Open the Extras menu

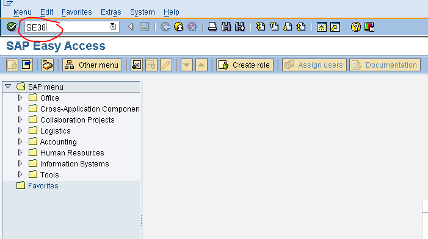[111, 12]
